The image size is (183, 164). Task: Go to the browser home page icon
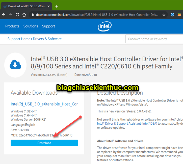click(24, 15)
